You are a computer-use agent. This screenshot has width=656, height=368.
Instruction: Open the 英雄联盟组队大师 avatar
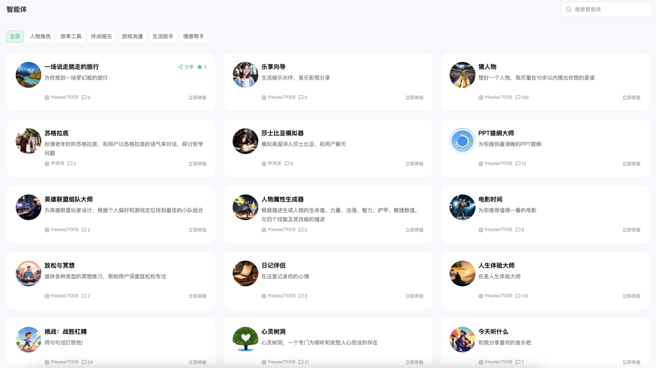[x=29, y=207]
